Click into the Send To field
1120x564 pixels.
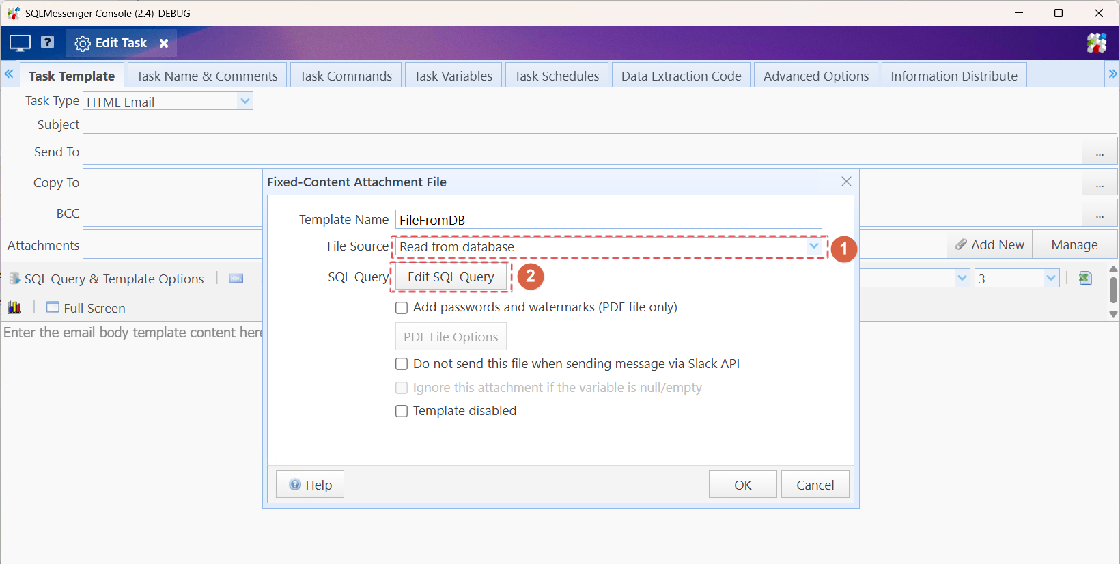pos(583,152)
